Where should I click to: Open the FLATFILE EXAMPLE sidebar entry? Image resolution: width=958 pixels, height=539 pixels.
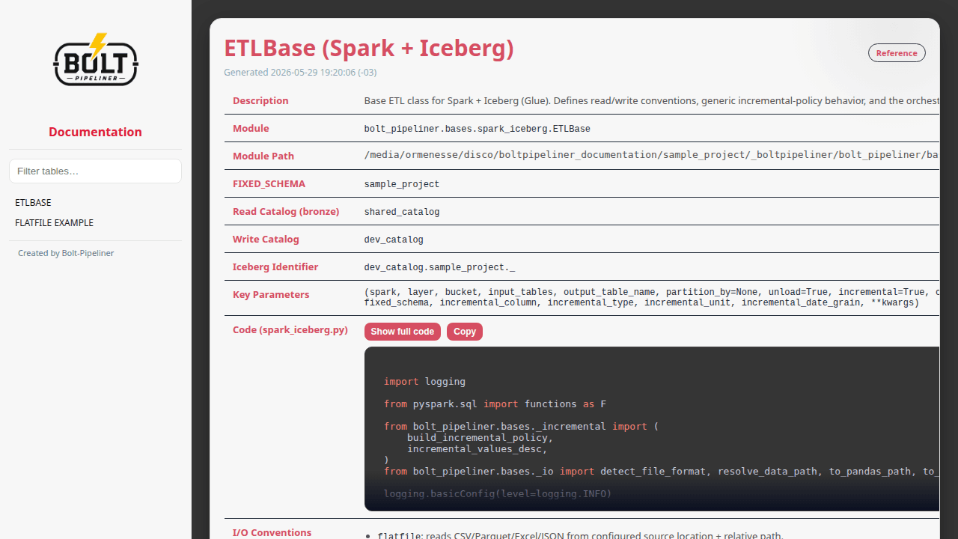point(54,223)
